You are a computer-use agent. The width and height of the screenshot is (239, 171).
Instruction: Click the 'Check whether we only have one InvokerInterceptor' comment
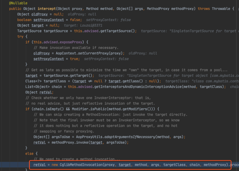88,98
